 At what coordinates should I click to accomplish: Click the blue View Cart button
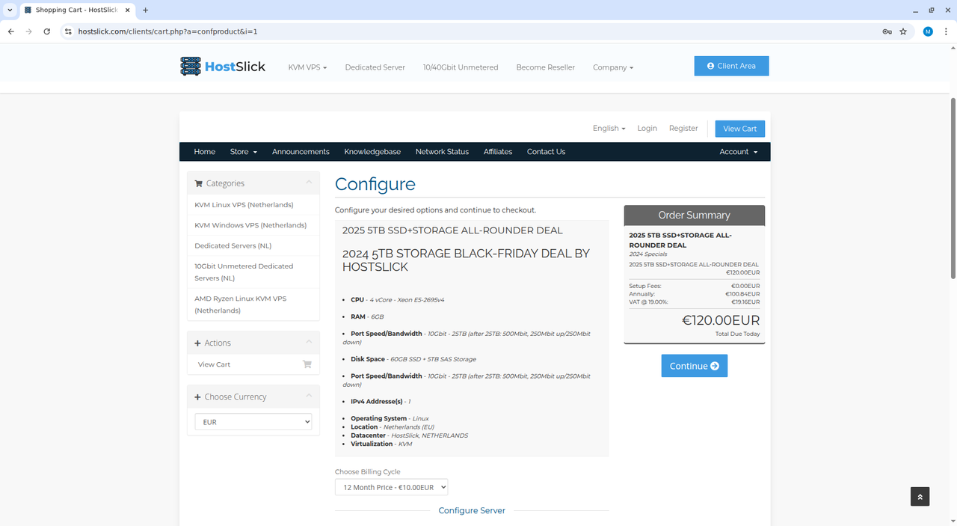click(x=740, y=129)
